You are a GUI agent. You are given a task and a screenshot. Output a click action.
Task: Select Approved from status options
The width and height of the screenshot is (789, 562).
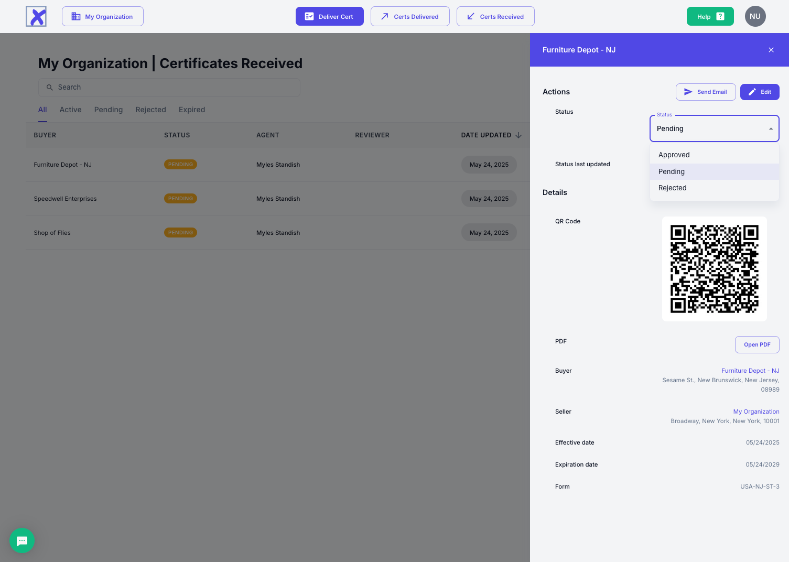tap(674, 155)
